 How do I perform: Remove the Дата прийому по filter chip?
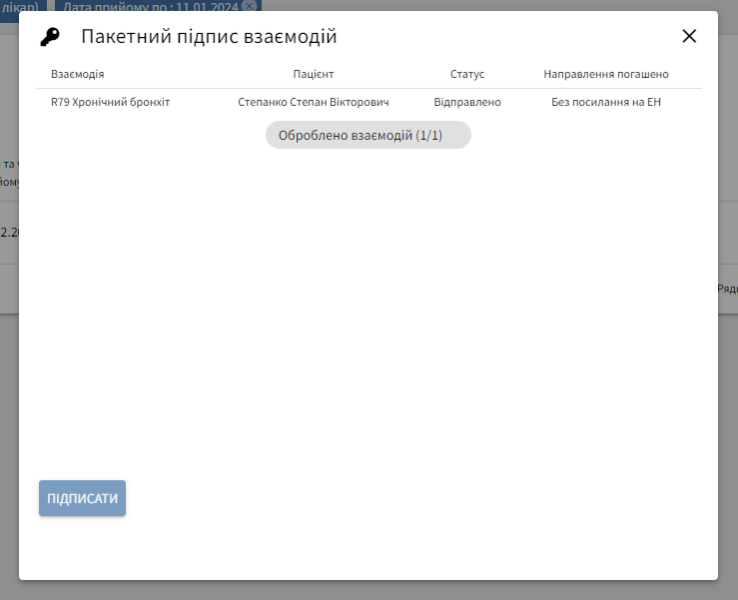(250, 5)
